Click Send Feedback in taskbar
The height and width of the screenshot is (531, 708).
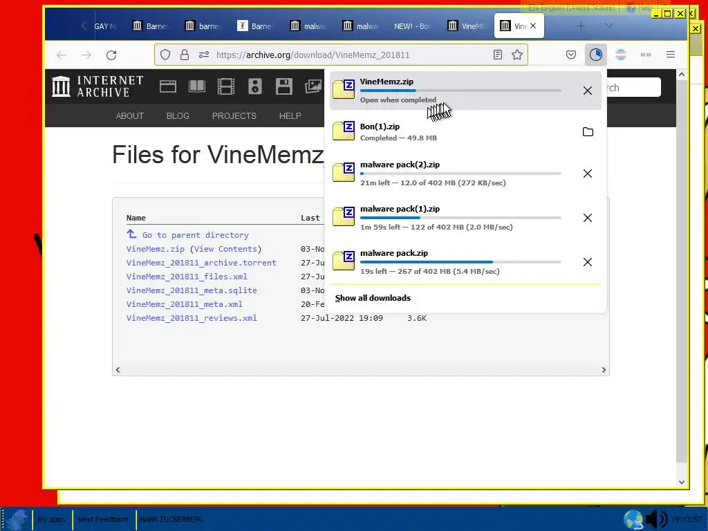pos(102,519)
